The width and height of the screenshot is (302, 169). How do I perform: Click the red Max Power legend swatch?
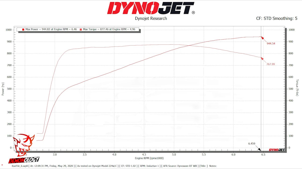tap(23, 30)
